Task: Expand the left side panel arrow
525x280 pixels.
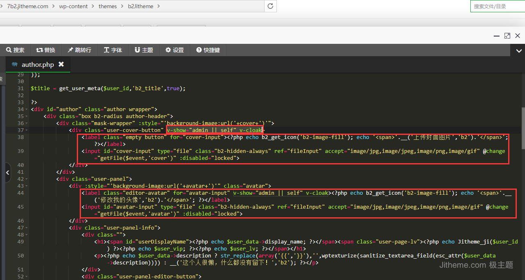Action: (x=8, y=173)
